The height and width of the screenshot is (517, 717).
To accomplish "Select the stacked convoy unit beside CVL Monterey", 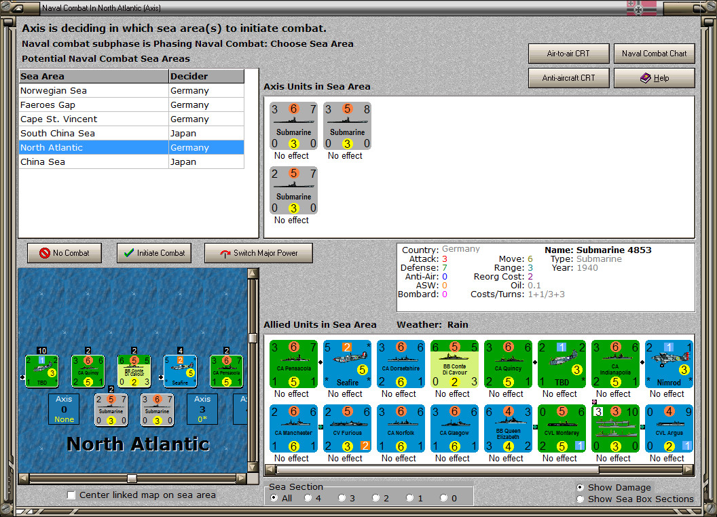I will pyautogui.click(x=615, y=428).
